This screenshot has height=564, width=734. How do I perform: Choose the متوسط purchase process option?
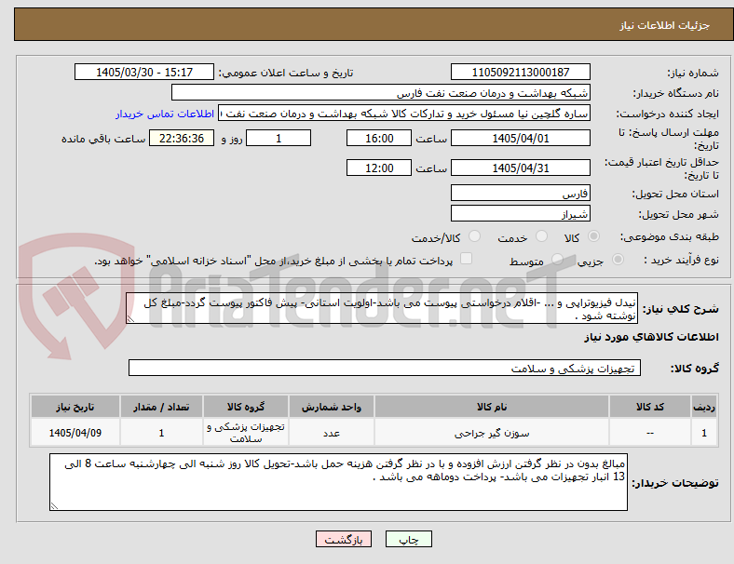pyautogui.click(x=557, y=260)
